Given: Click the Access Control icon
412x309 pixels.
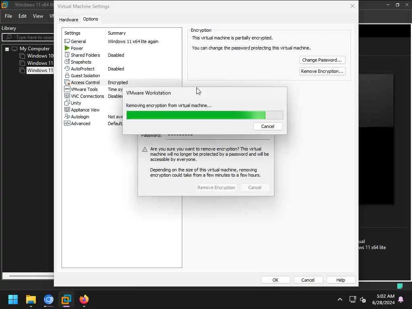Looking at the screenshot, I should 67,82.
